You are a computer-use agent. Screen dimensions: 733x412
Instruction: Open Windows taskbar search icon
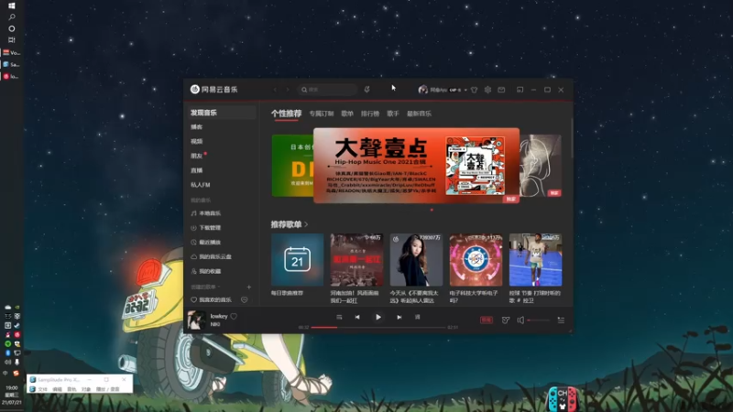[12, 16]
